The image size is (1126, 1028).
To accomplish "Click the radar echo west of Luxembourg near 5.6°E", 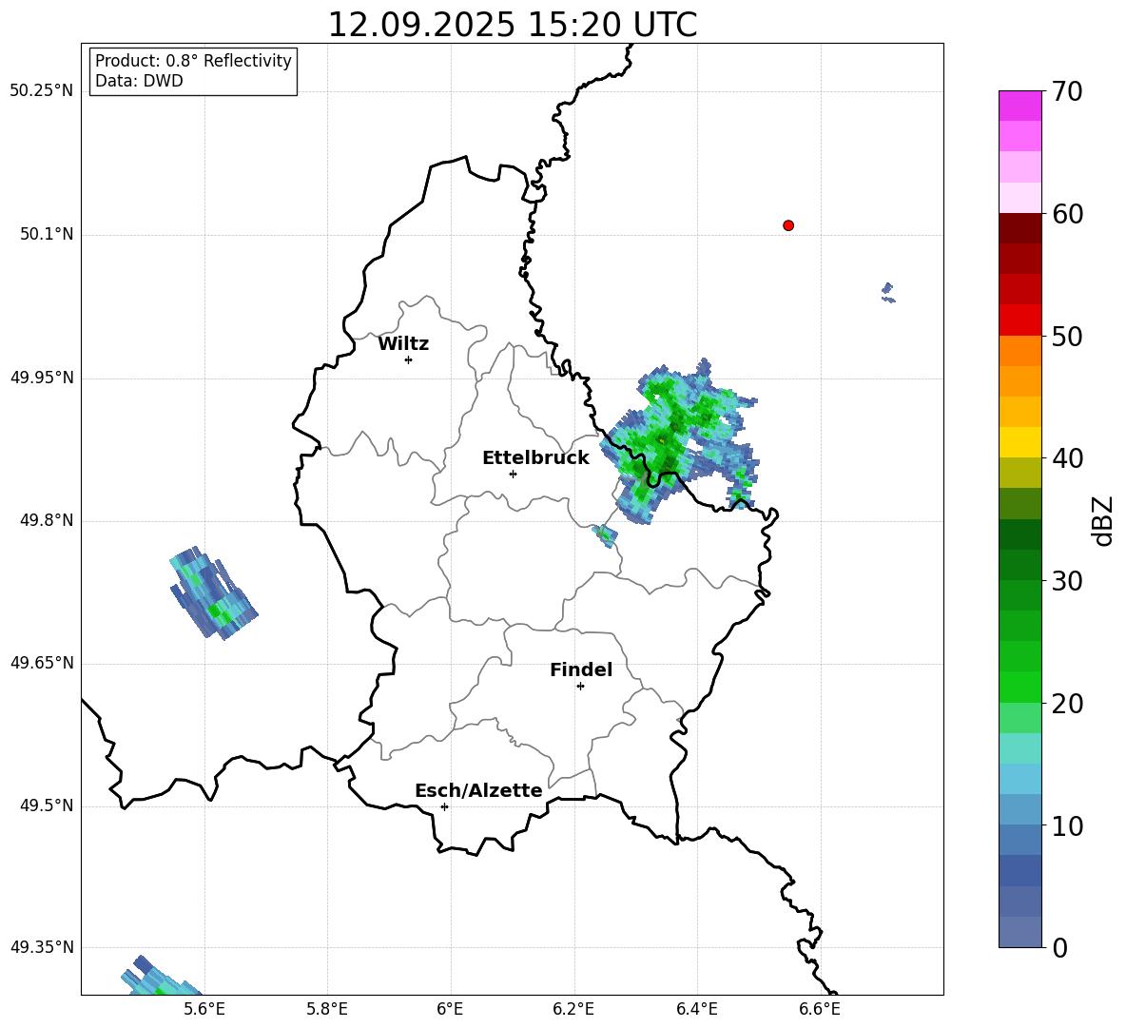I will tap(213, 592).
